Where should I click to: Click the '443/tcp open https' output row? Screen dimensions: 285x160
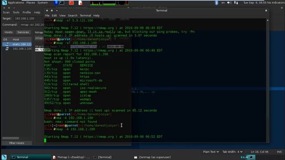(x=66, y=77)
